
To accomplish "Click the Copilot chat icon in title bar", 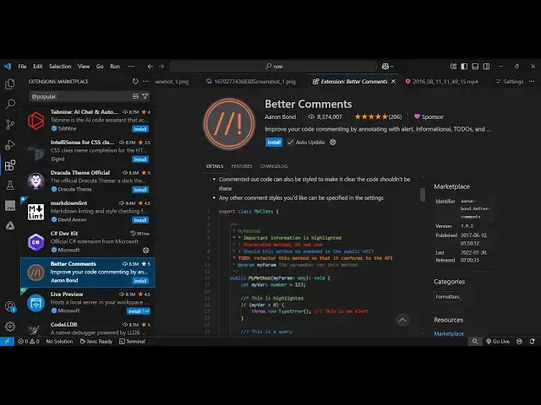I will [x=385, y=66].
